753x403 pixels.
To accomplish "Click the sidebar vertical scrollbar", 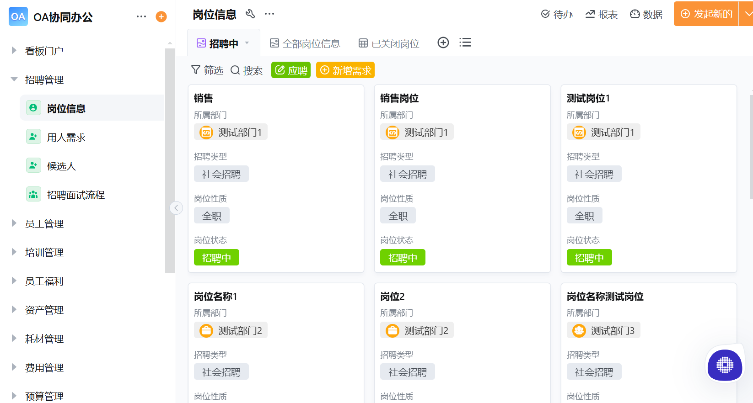I will 170,160.
